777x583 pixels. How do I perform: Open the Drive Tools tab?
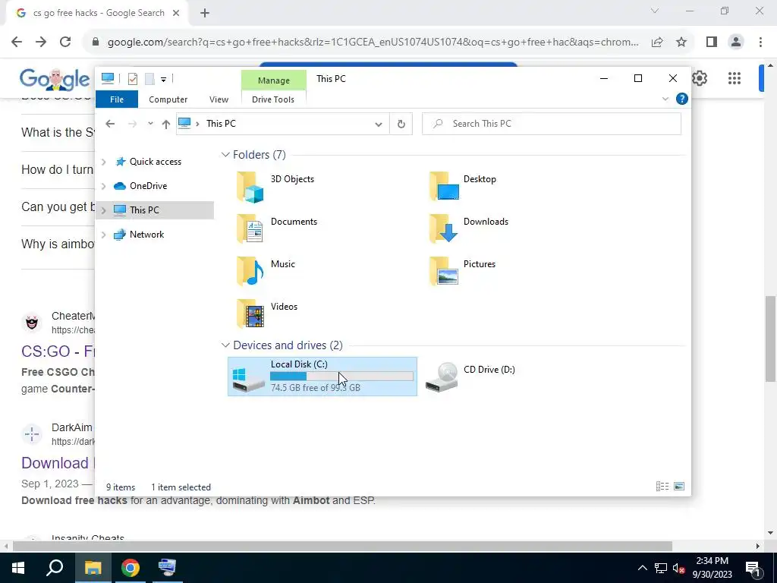273,99
